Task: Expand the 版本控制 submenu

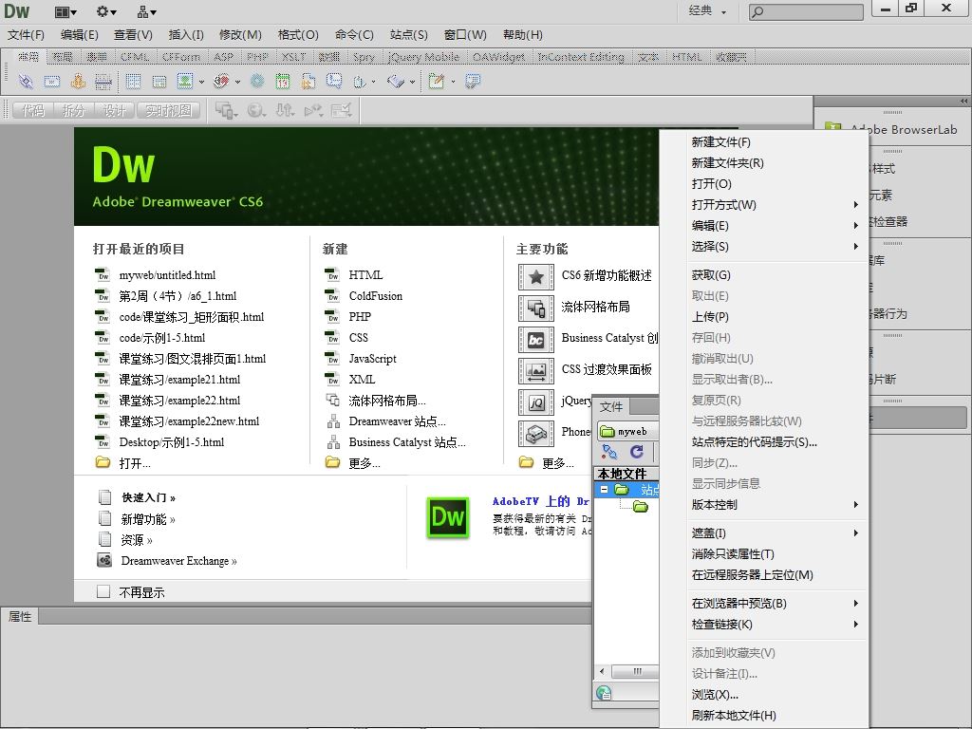Action: [775, 505]
